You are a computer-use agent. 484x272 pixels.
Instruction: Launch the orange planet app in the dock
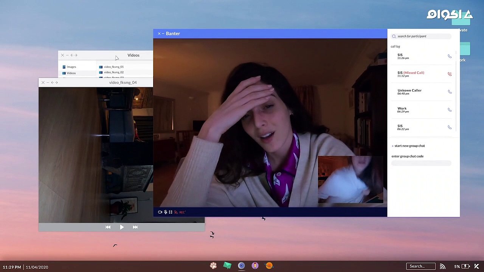pyautogui.click(x=269, y=266)
